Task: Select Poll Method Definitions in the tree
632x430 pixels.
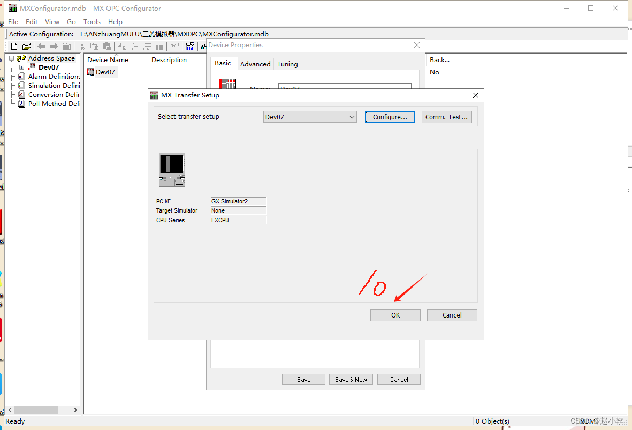Action: point(54,104)
